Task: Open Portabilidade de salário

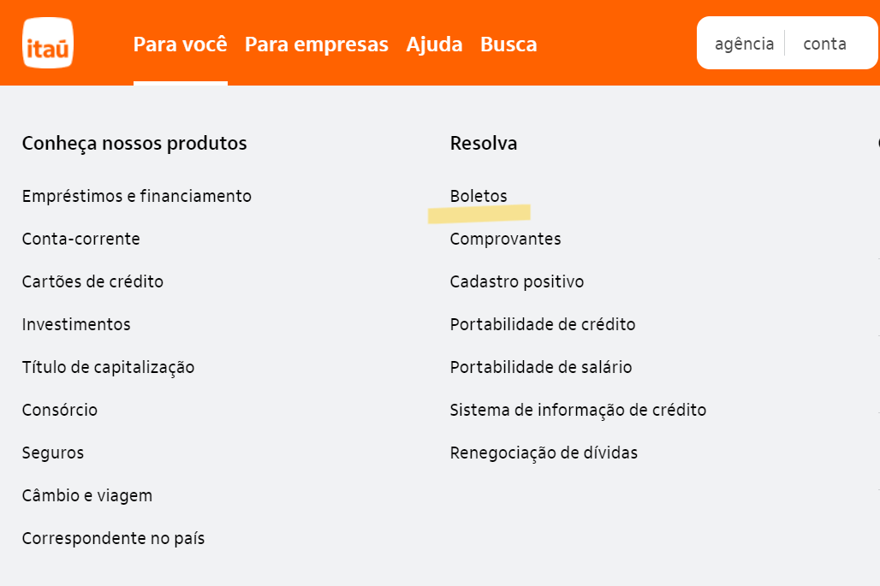Action: 541,367
